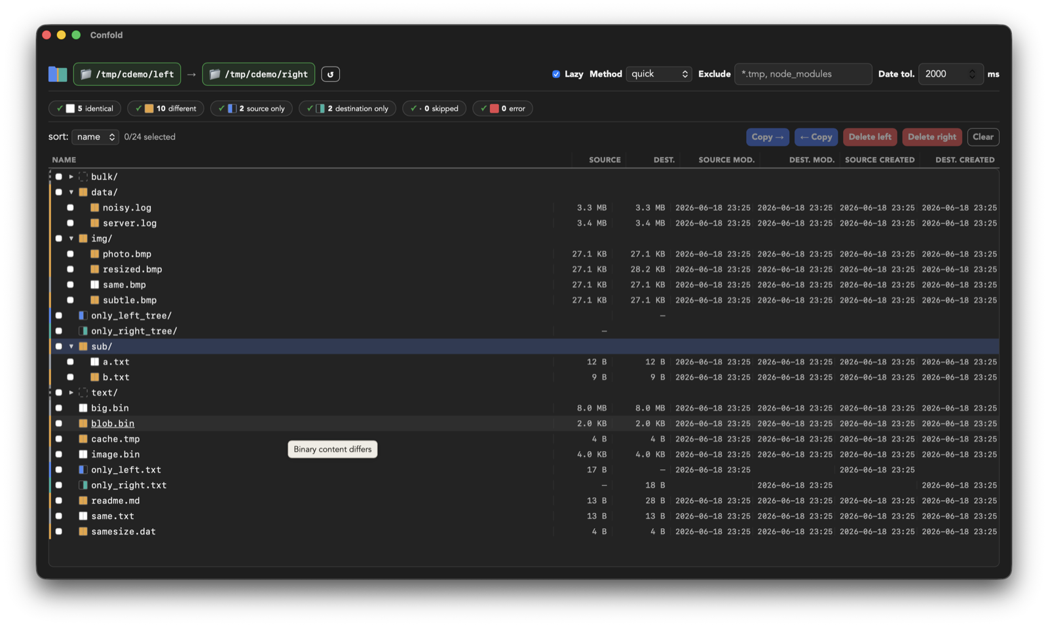Screen dimensions: 1048x627
Task: Click the status icon of samesize.dat
Action: tap(83, 531)
